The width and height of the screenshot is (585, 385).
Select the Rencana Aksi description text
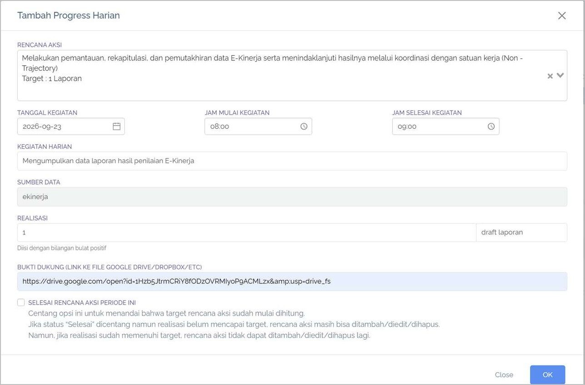273,63
